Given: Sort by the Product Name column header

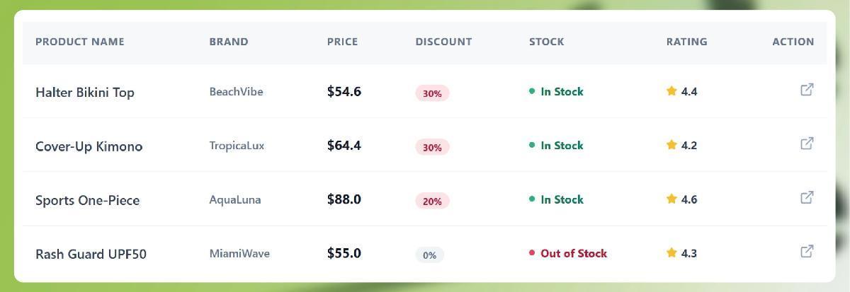Looking at the screenshot, I should pos(79,42).
